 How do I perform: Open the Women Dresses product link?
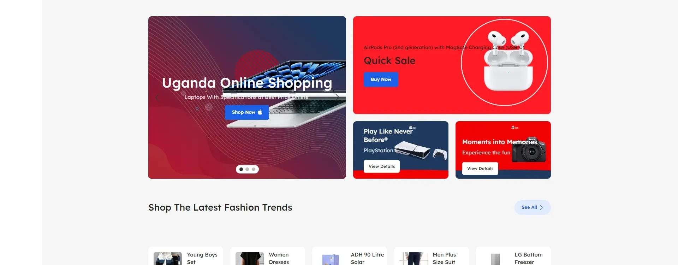279,258
